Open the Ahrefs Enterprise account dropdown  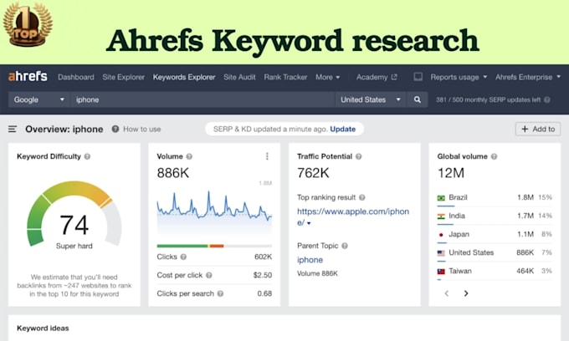coord(528,77)
